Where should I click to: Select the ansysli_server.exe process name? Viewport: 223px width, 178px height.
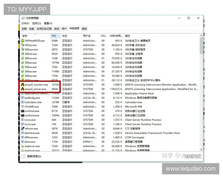[x=35, y=89]
